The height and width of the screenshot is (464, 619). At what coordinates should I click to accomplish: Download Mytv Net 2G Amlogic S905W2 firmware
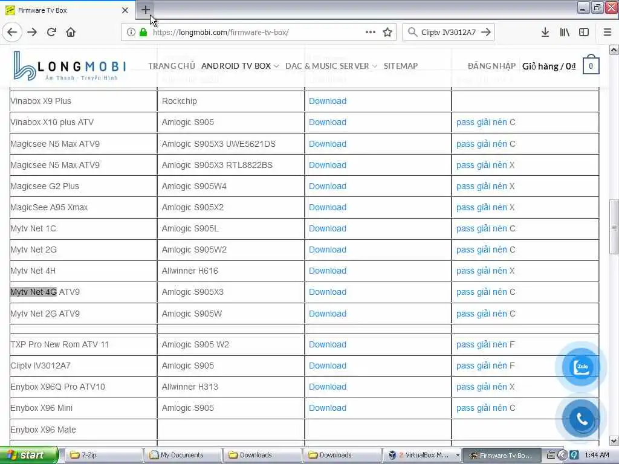coord(328,250)
